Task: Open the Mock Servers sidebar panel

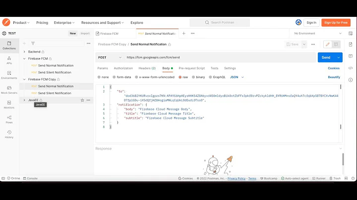Action: point(9,90)
